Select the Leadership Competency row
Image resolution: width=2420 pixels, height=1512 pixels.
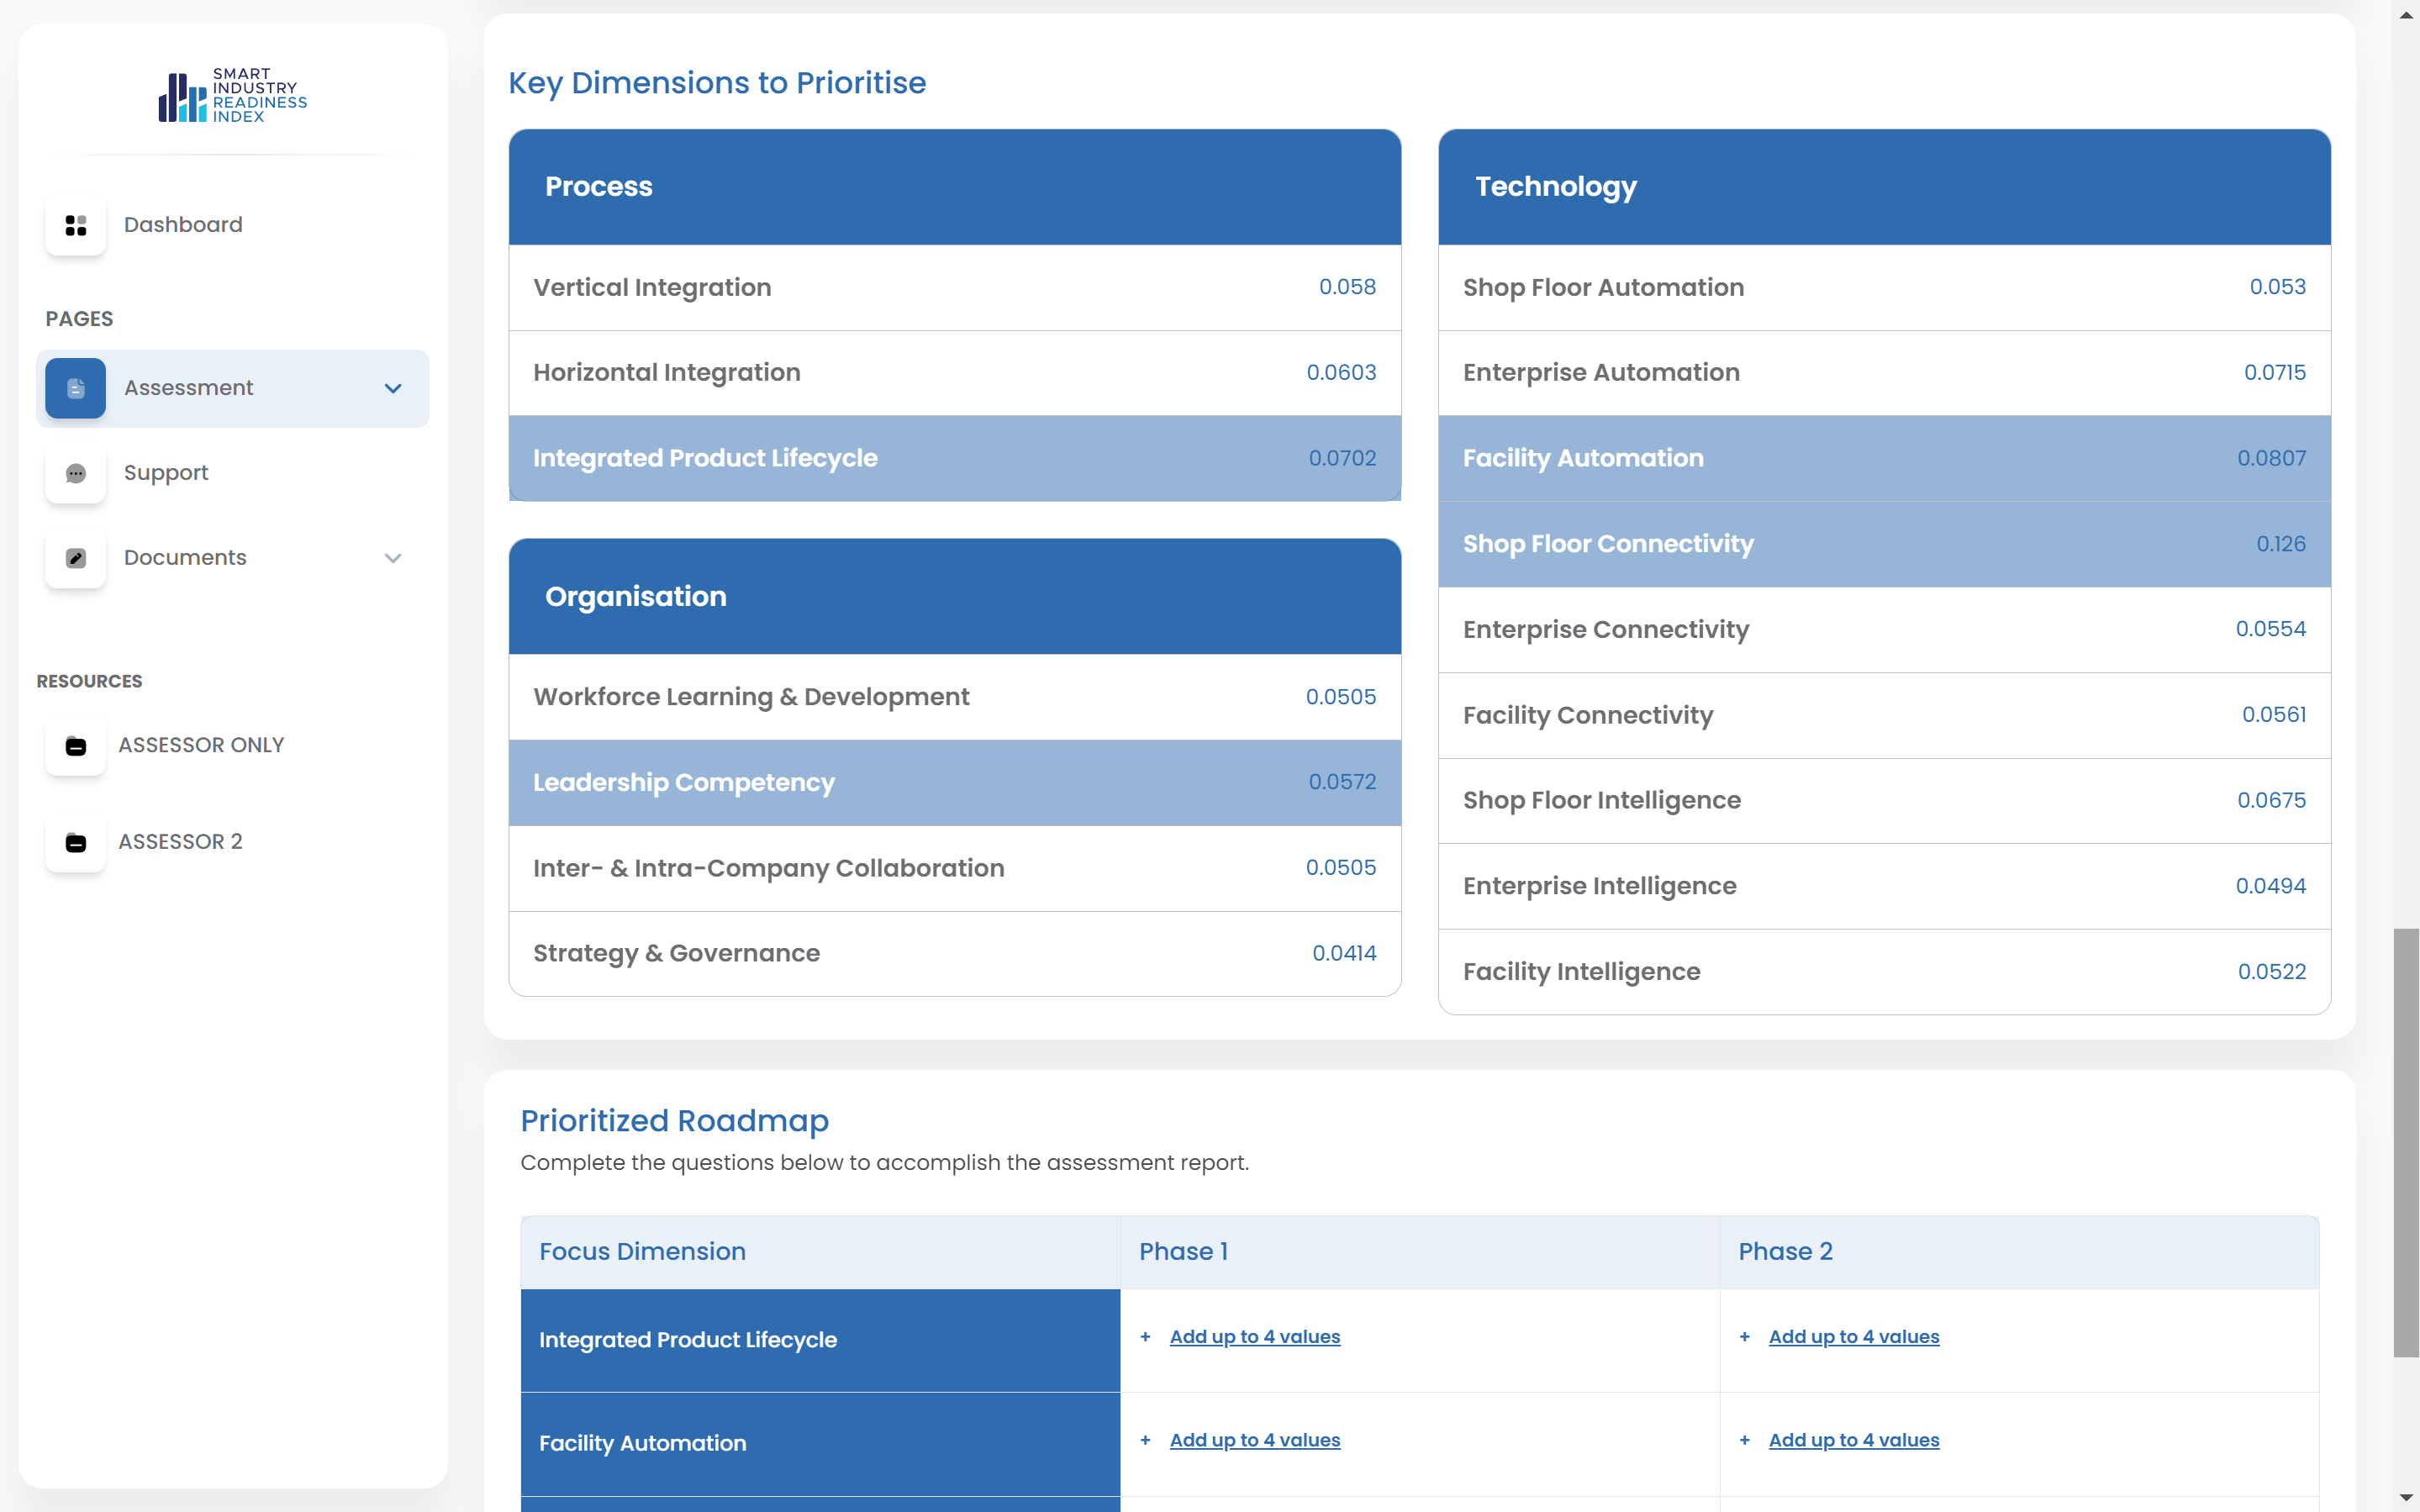954,782
